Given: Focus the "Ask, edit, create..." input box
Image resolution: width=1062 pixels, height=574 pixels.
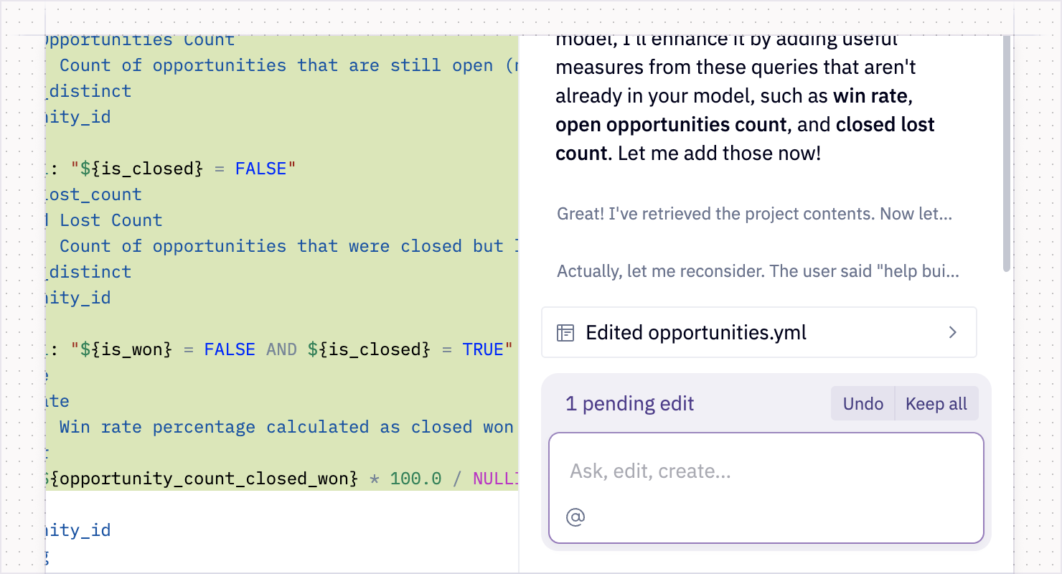Looking at the screenshot, I should (765, 471).
